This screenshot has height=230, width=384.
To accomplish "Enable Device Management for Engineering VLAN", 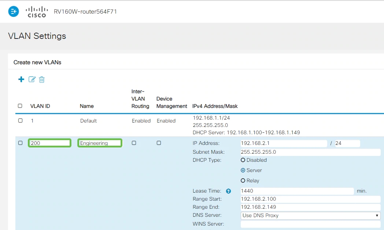I will [x=159, y=143].
